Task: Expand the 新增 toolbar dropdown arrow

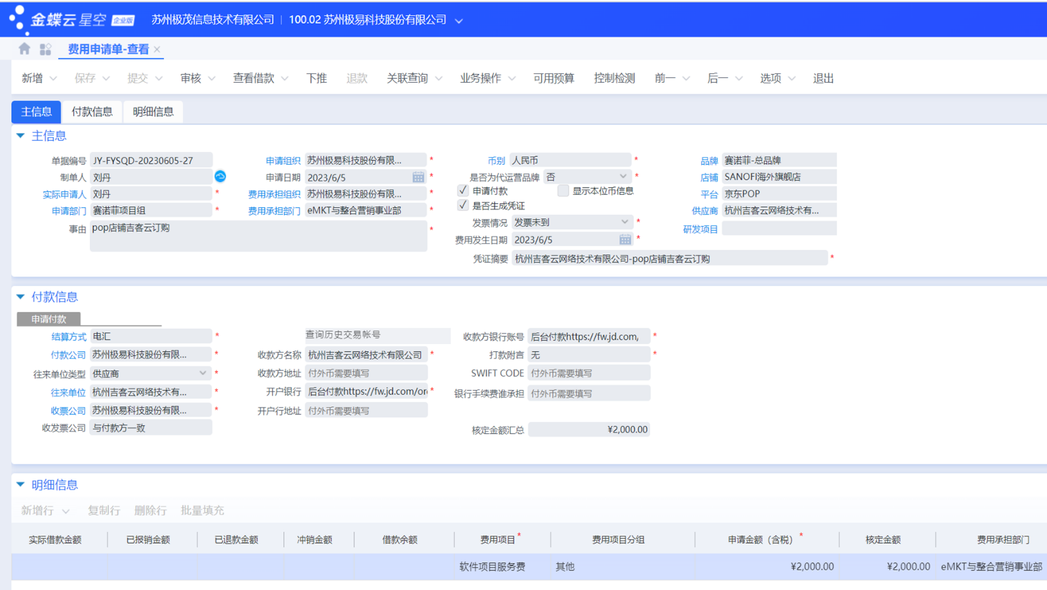Action: [x=54, y=79]
